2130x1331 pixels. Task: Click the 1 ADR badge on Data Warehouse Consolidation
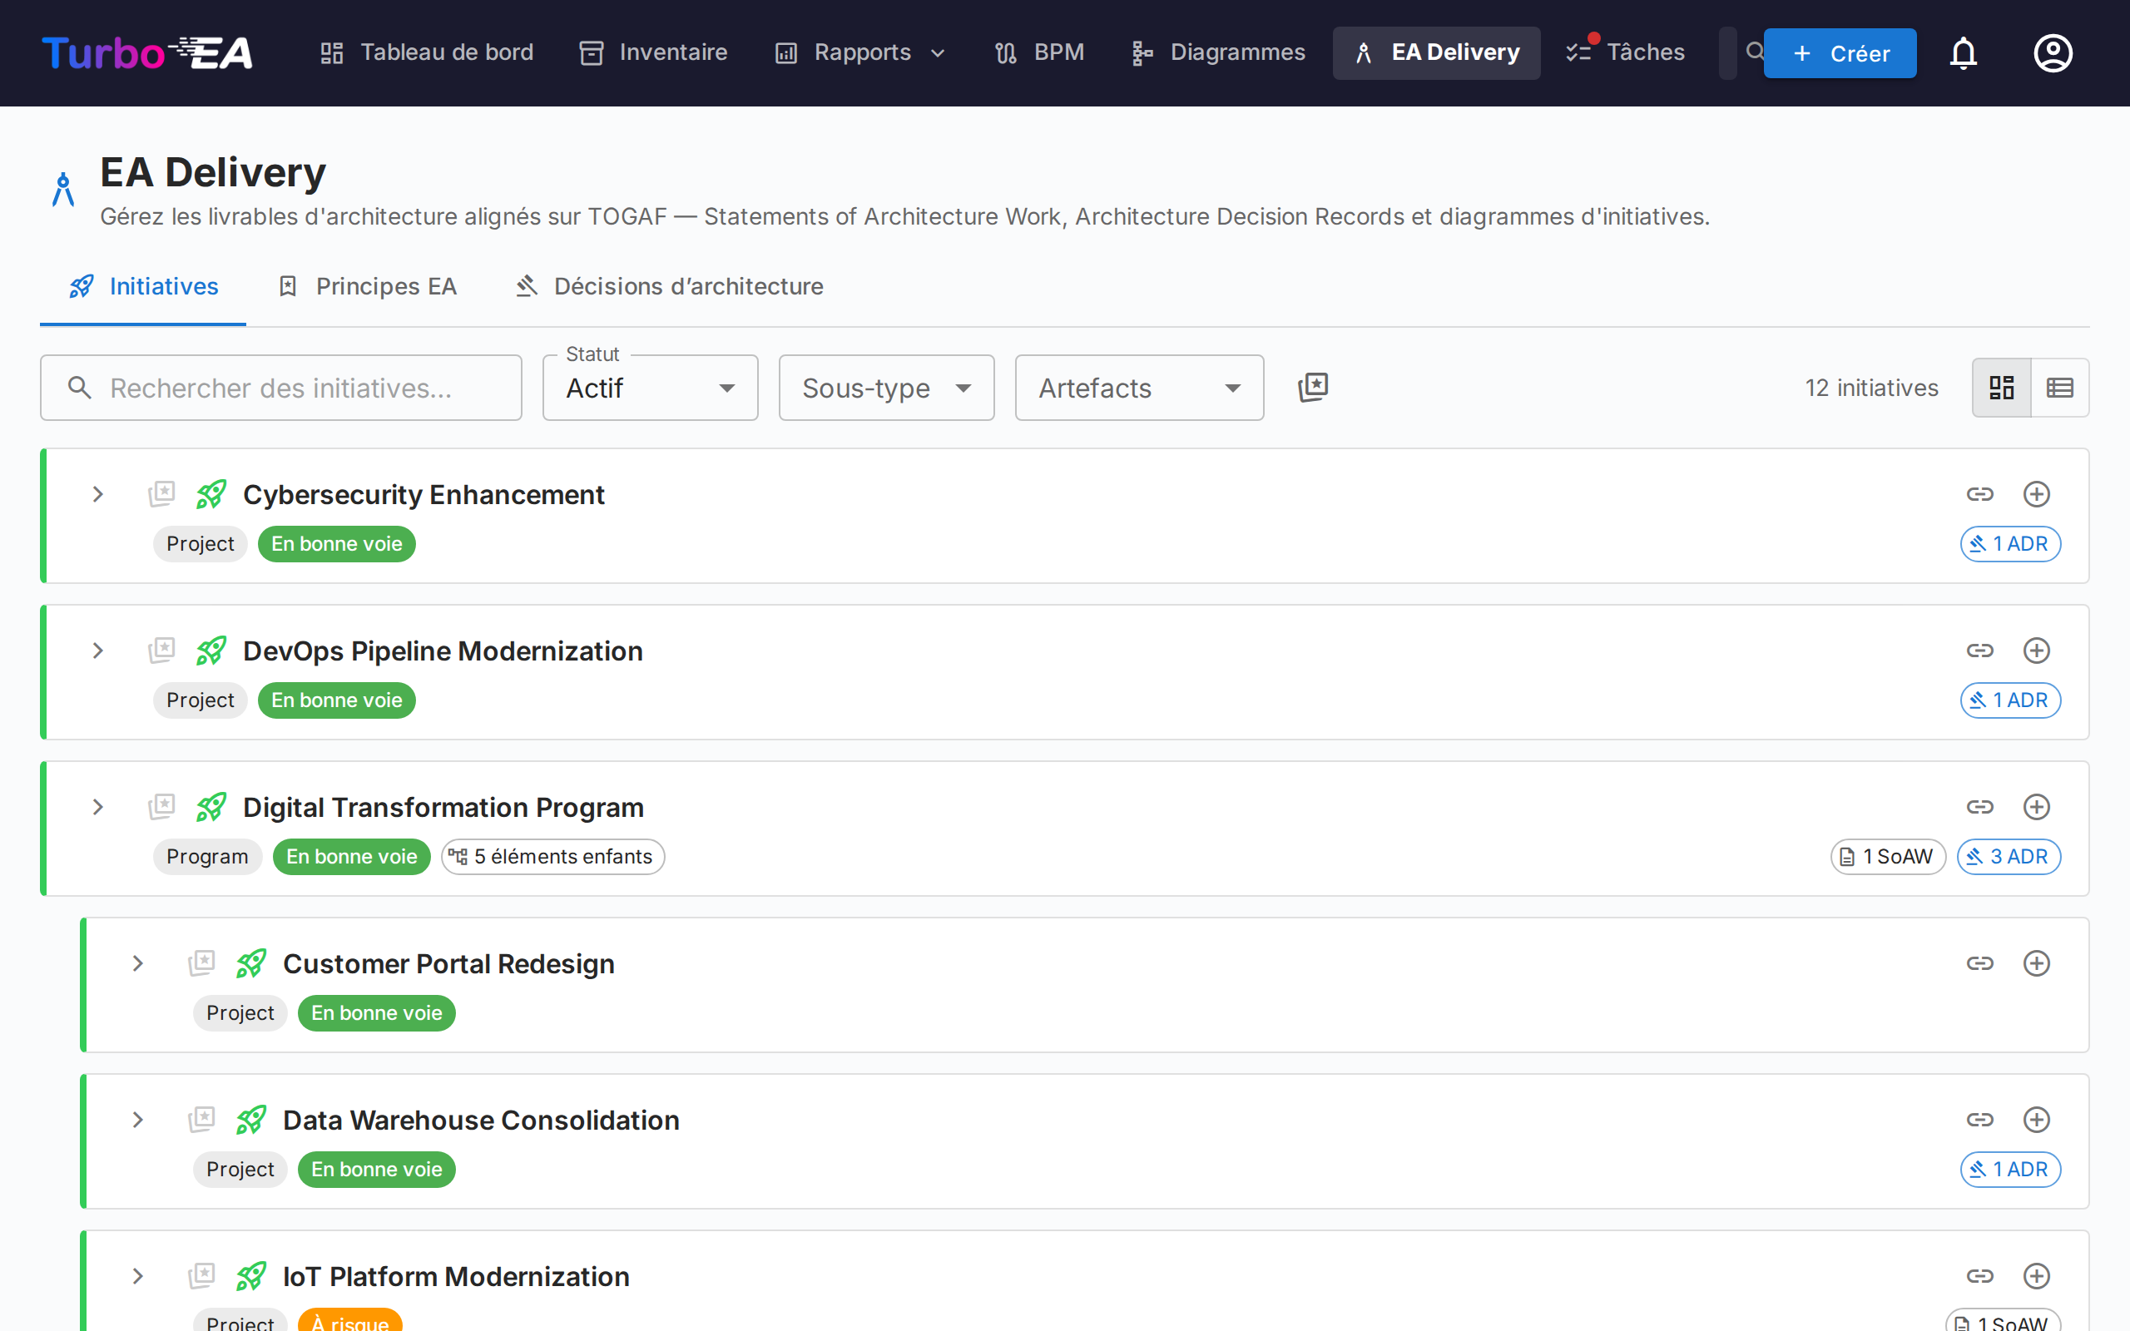tap(2009, 1169)
